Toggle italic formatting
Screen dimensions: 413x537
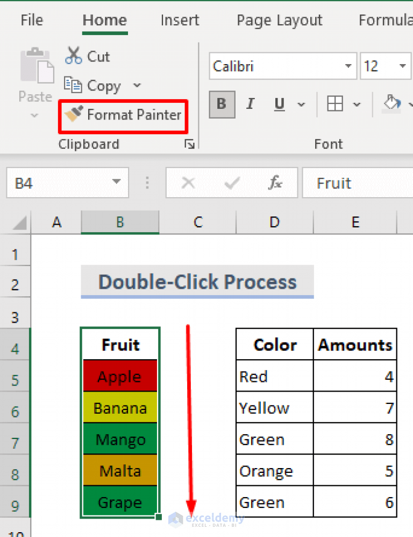(250, 104)
